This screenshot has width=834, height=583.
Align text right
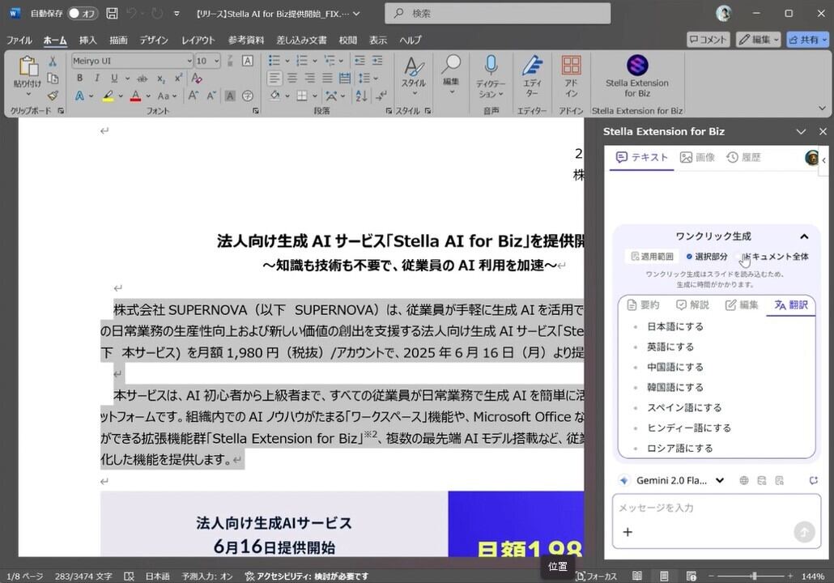[x=309, y=79]
